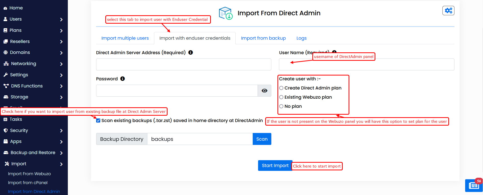Click the blue Scan button
This screenshot has height=195, width=483.
[x=262, y=139]
